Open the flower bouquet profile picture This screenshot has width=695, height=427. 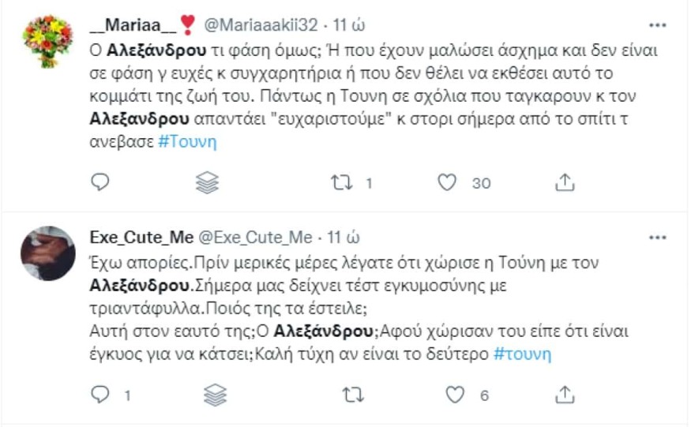47,41
